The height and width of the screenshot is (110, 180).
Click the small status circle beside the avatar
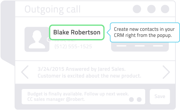click(49, 40)
